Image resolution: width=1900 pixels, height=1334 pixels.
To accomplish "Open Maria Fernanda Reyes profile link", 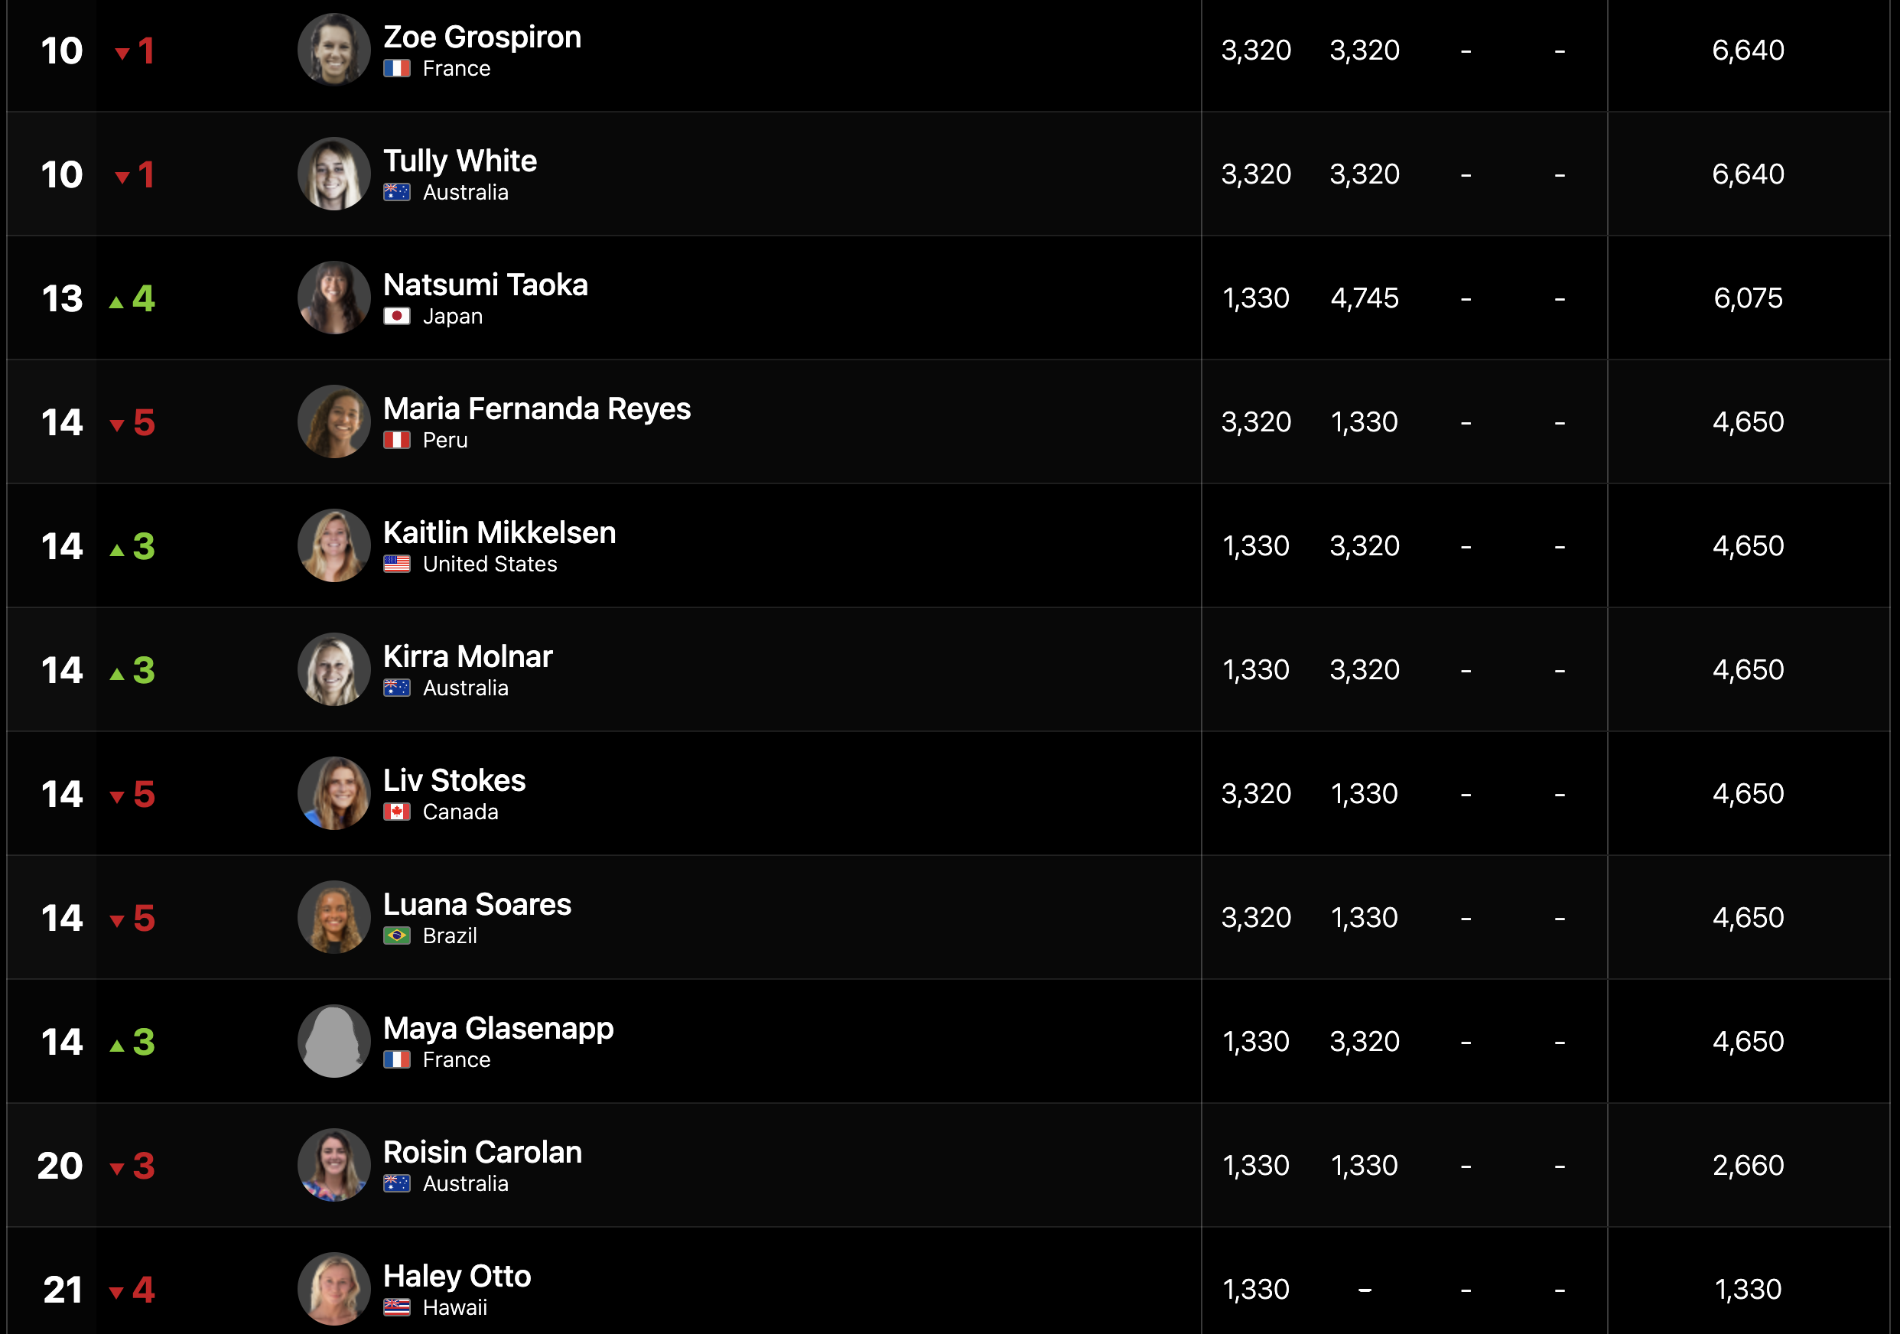I will click(537, 408).
